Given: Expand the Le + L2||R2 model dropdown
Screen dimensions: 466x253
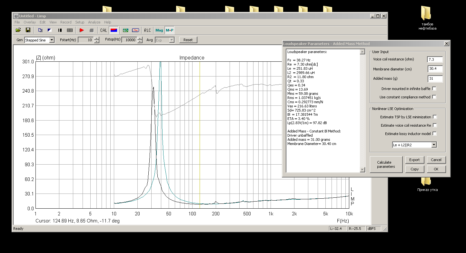Looking at the screenshot, I should [434, 145].
